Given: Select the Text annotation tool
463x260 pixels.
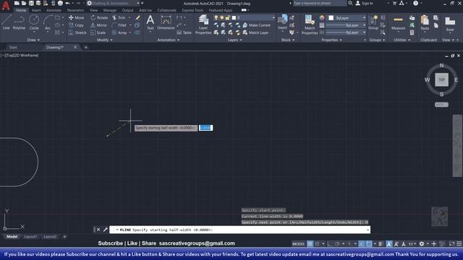Looking at the screenshot, I should coord(150,22).
